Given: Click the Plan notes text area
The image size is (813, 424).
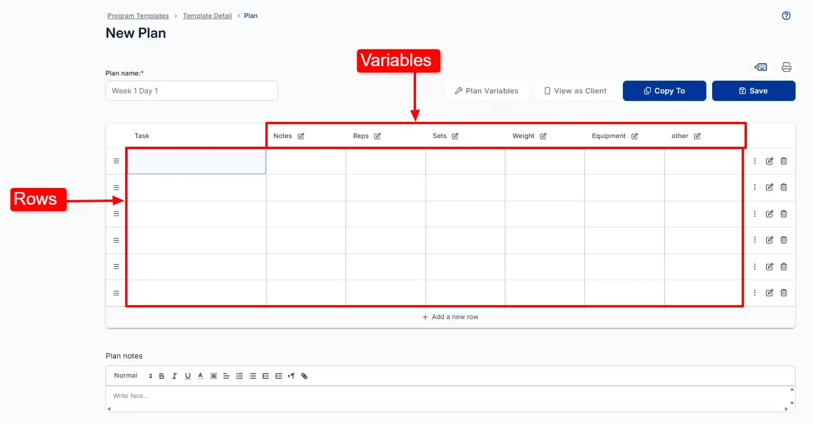Looking at the screenshot, I should (x=446, y=398).
